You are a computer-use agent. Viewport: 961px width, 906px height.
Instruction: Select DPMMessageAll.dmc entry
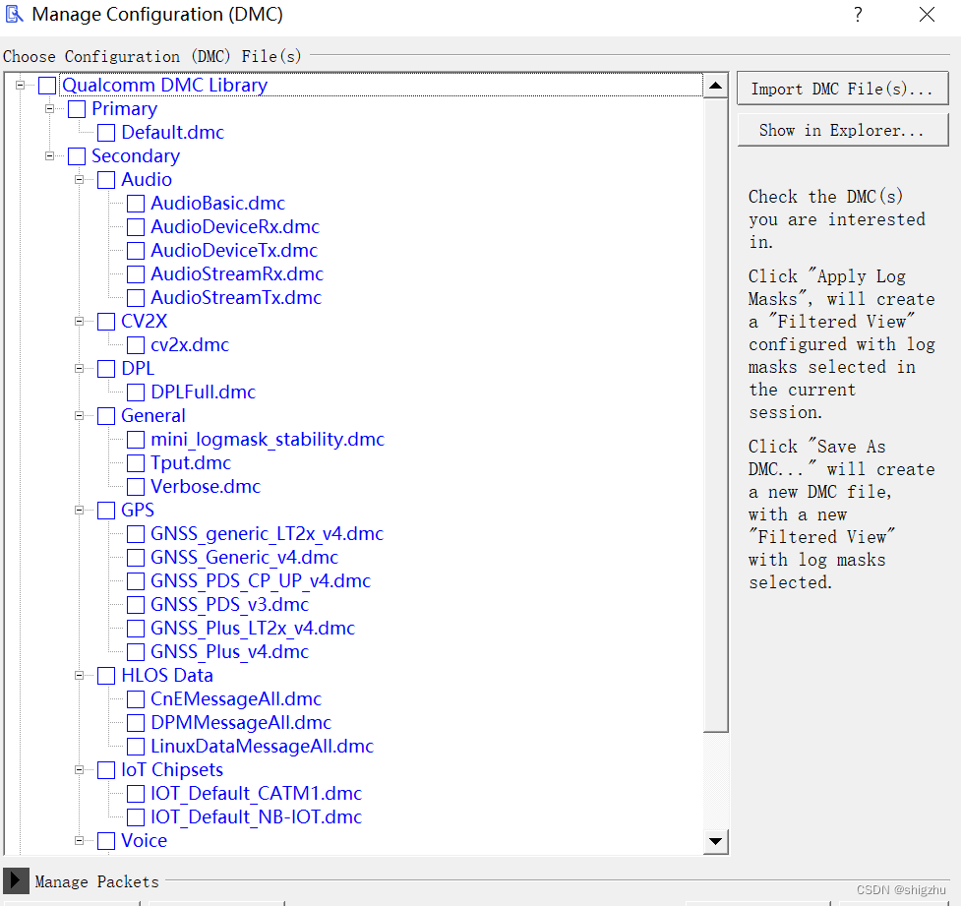[x=241, y=723]
